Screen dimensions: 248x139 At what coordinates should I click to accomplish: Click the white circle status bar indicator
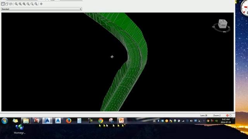point(231,115)
